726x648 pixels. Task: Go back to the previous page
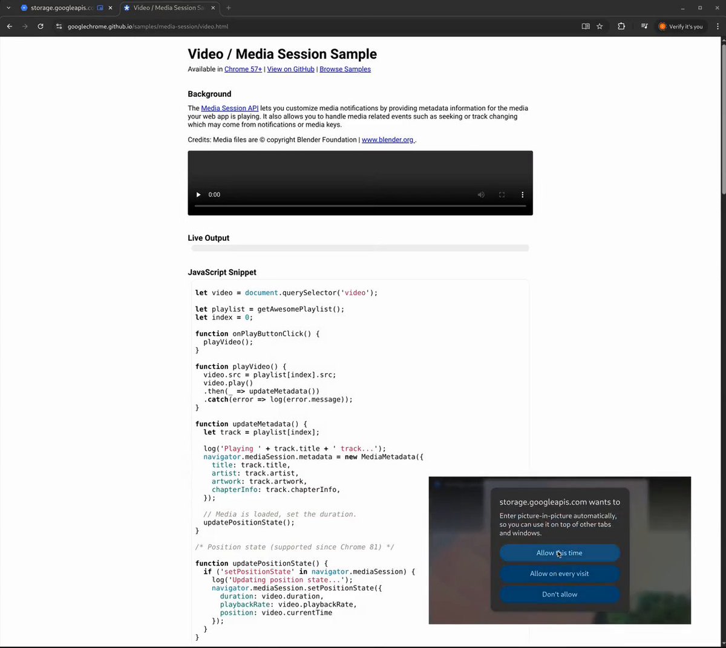10,27
